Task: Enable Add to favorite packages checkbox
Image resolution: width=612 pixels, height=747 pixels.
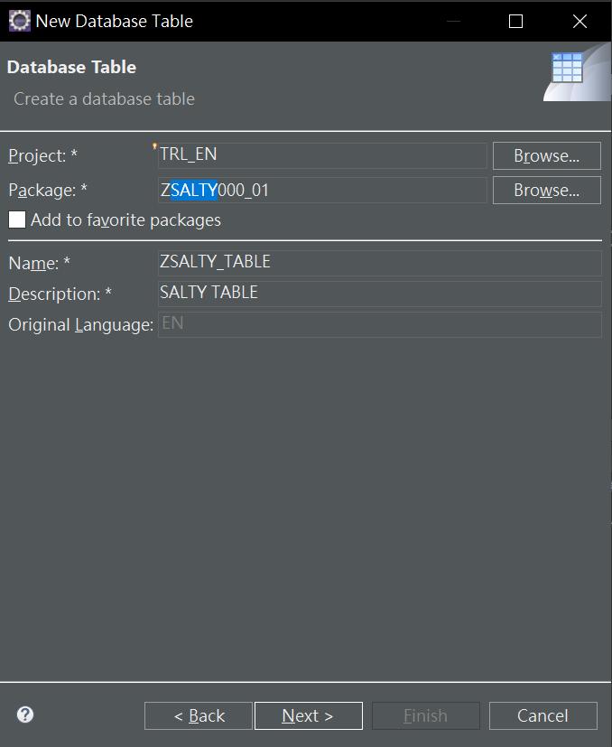Action: (17, 220)
